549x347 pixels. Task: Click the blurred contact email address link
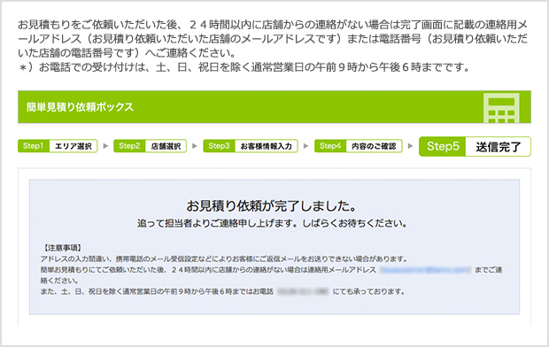[x=425, y=270]
